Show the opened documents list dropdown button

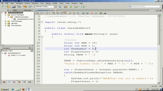point(157,10)
